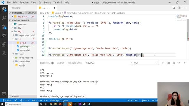Image resolution: width=189 pixels, height=106 pixels.
Task: Click the Open Changes compare icon
Action: tap(174, 8)
